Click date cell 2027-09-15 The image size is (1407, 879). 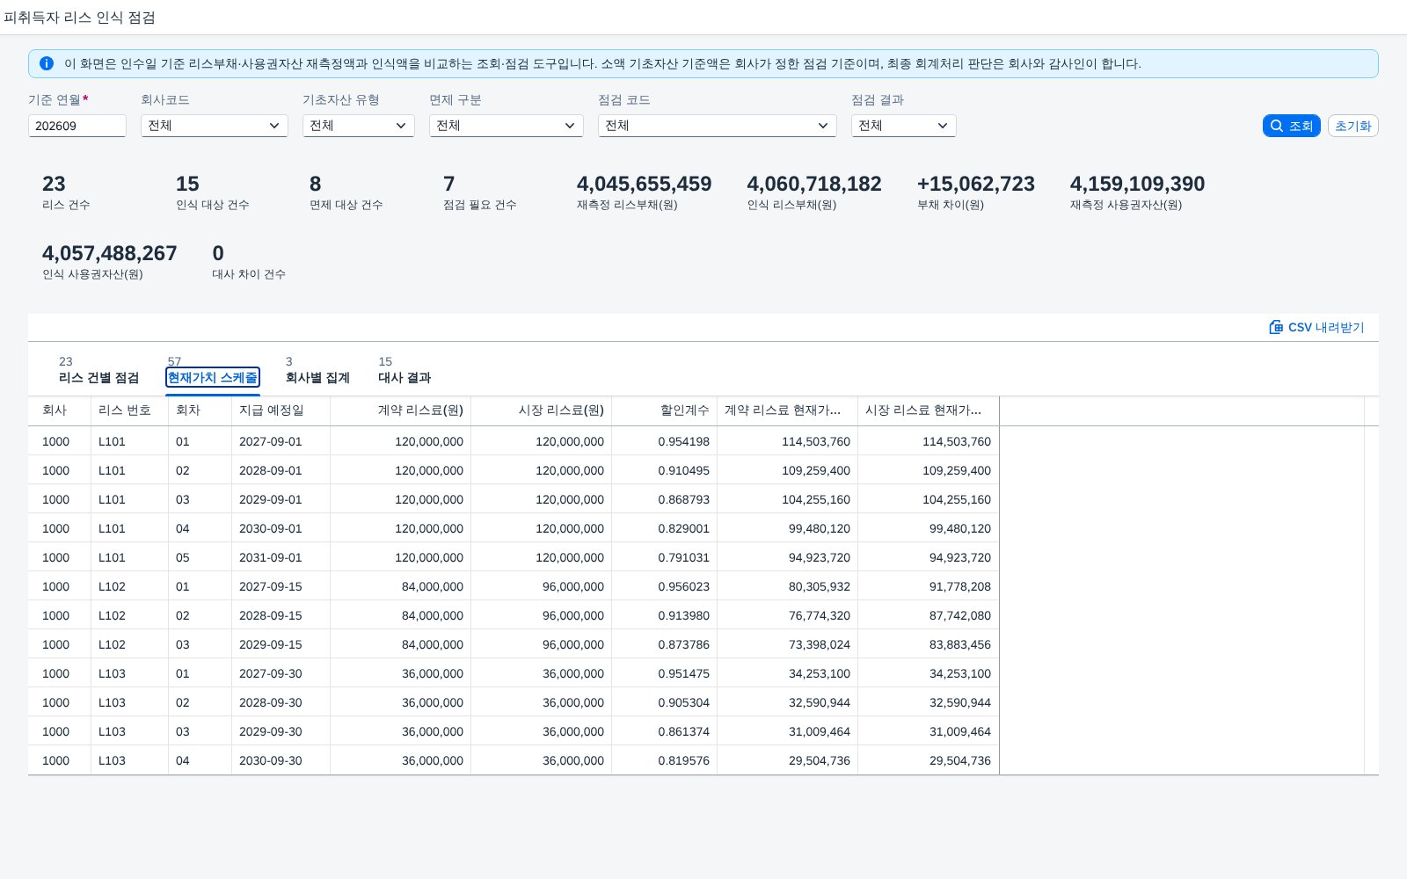(x=271, y=586)
